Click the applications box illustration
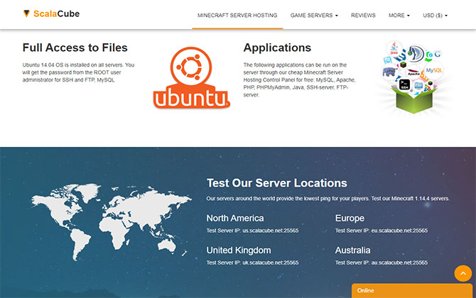The image size is (476, 298). [x=414, y=77]
